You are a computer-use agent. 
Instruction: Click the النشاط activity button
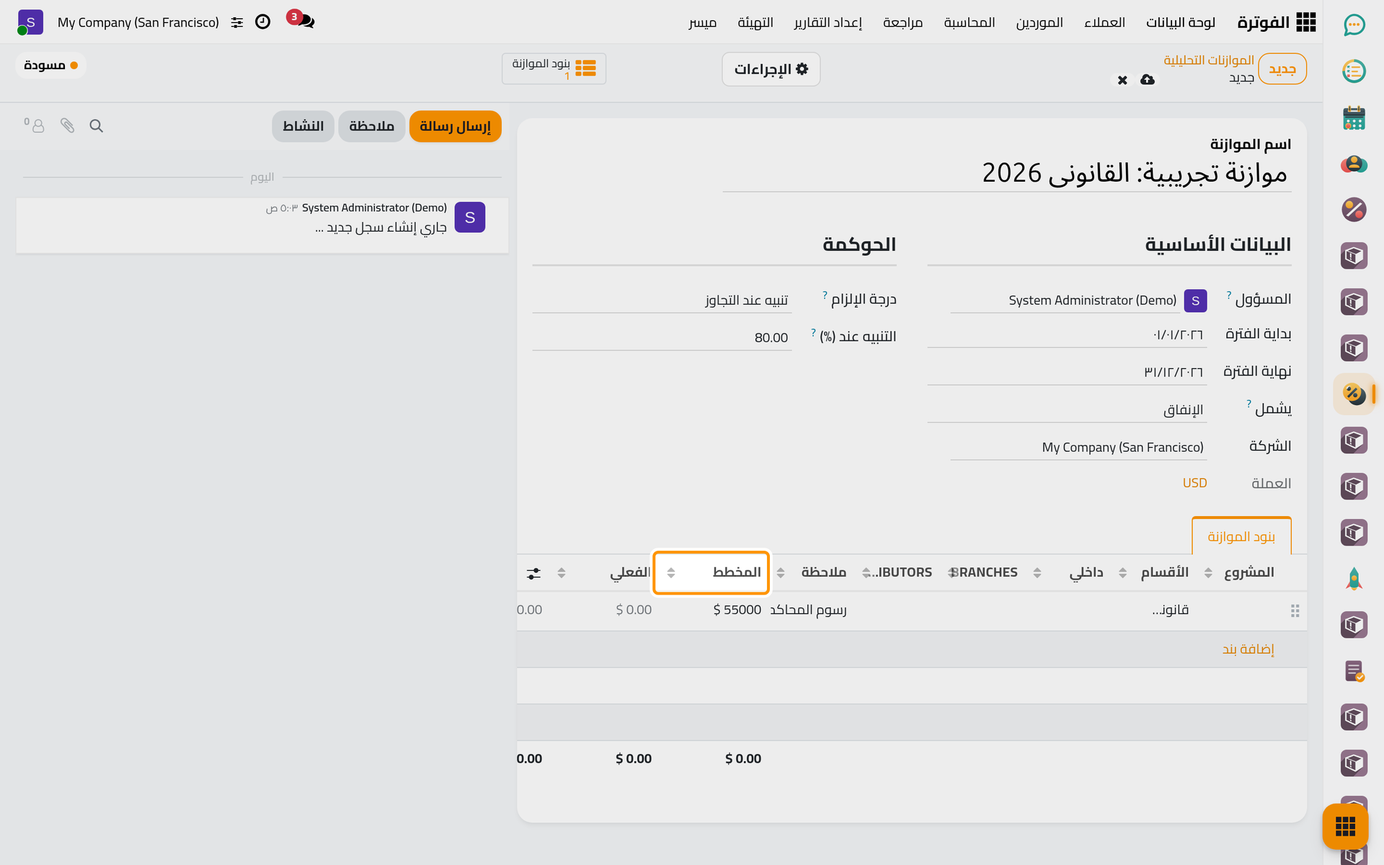pos(303,126)
